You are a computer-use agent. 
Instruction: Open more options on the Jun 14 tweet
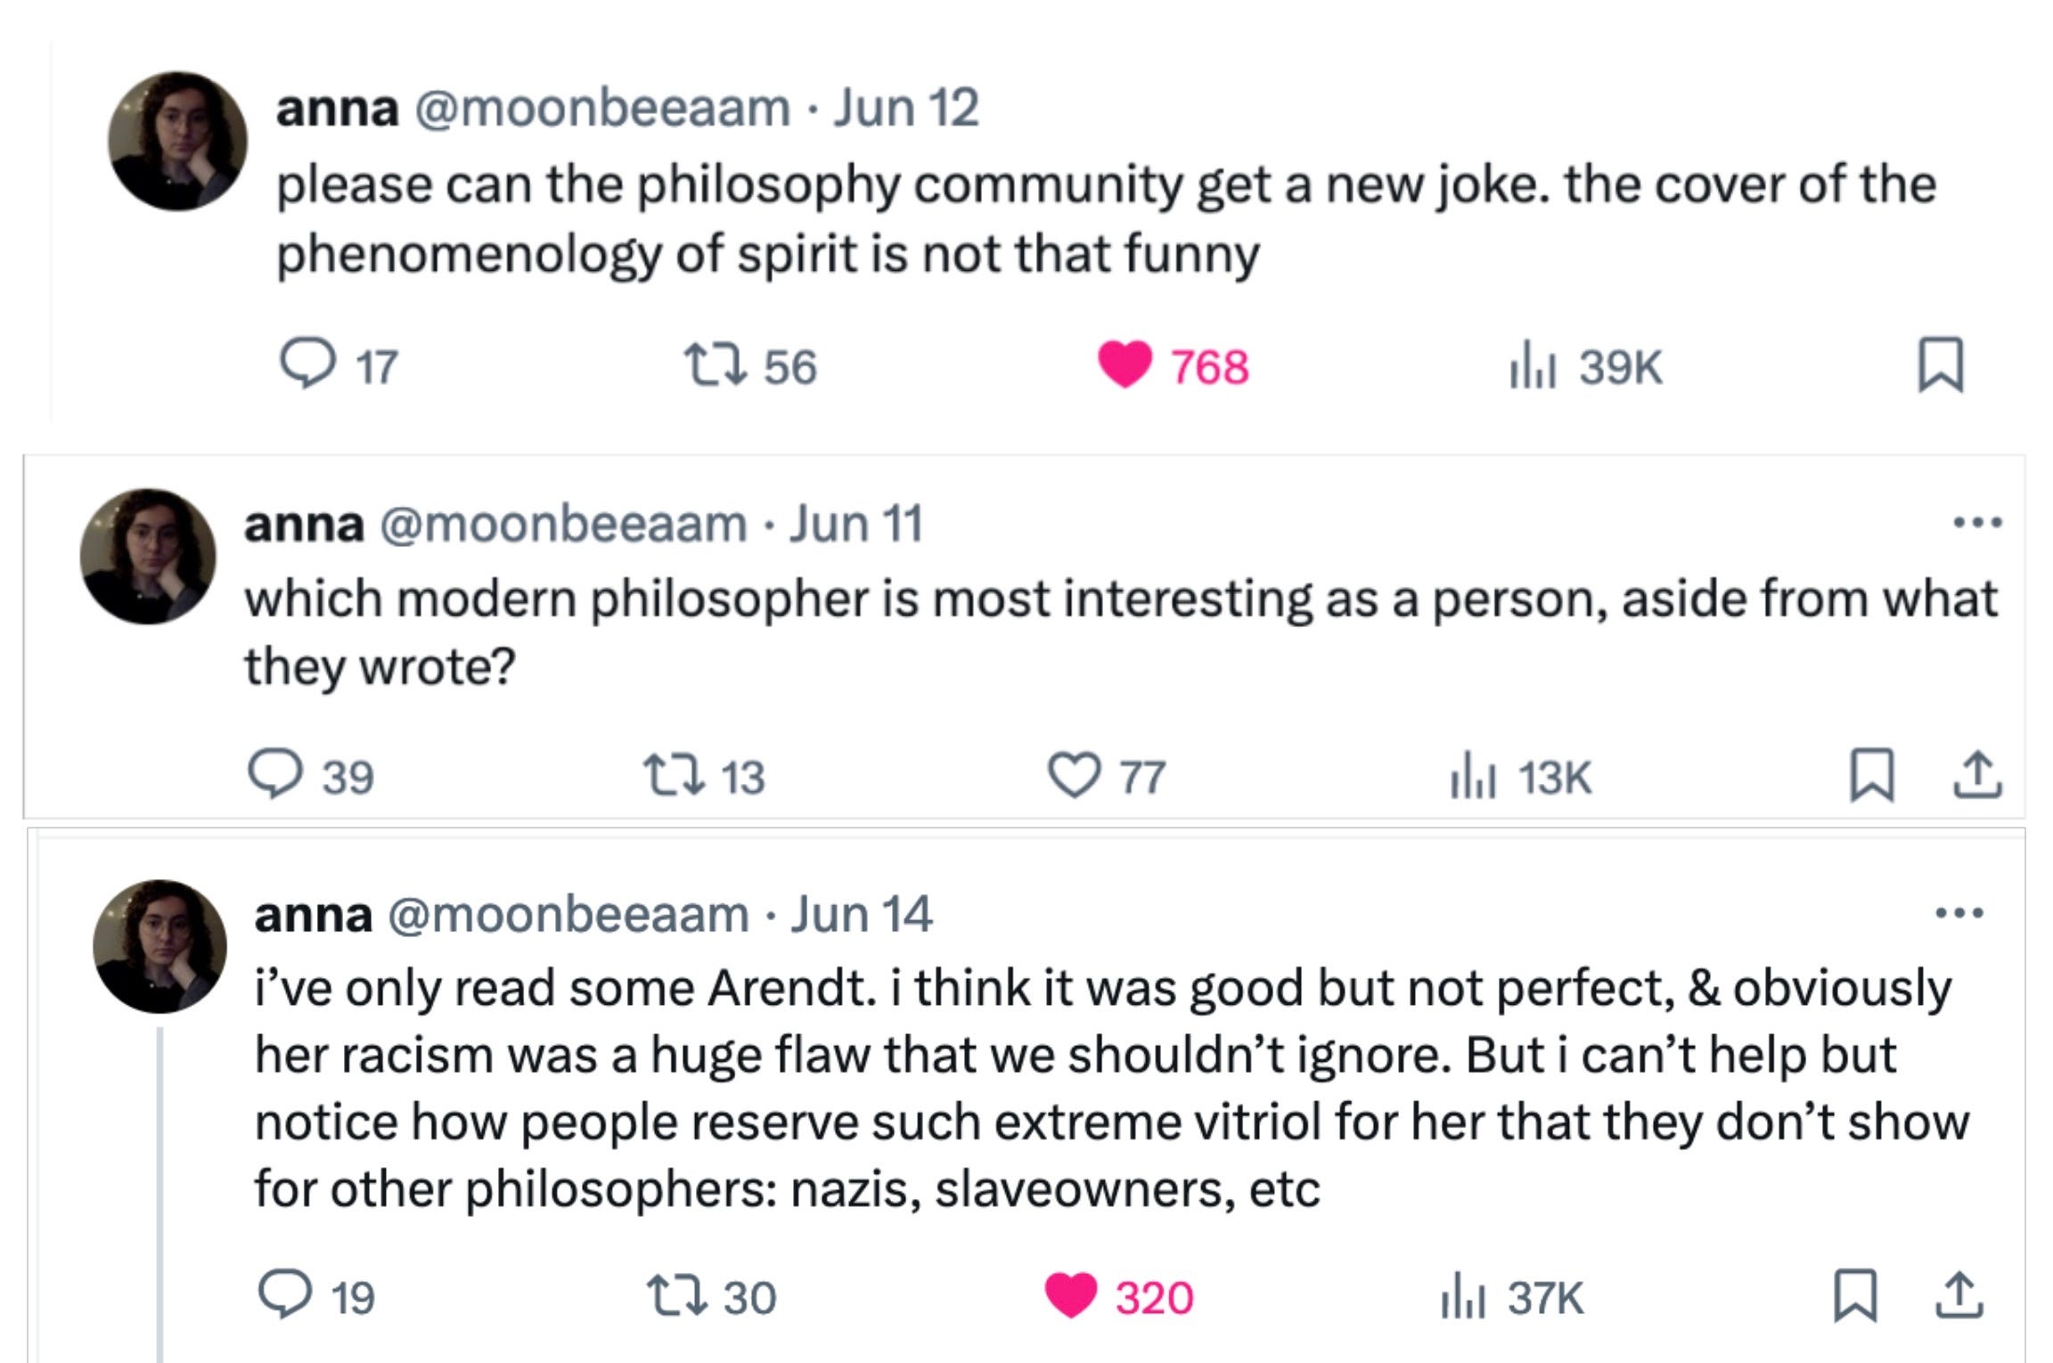(1959, 913)
